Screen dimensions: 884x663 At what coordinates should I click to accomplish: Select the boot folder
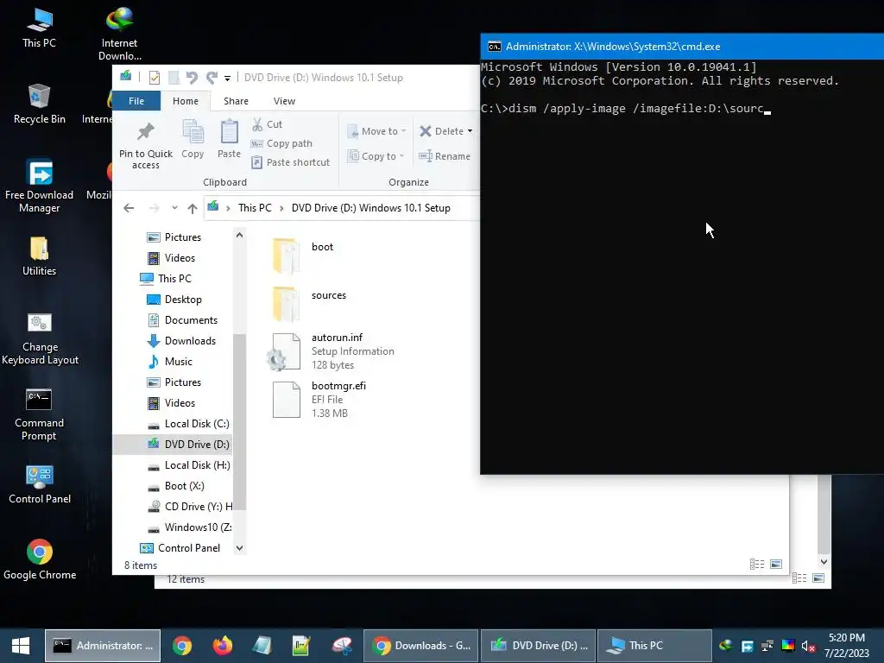tap(303, 255)
